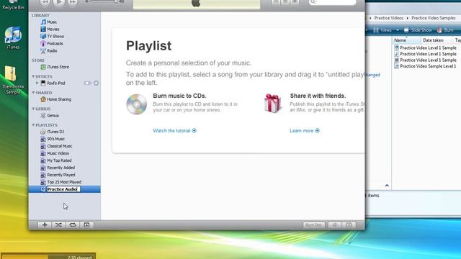Collapse the Explorer folders pane chevron
The image size is (461, 259).
coord(387,186)
